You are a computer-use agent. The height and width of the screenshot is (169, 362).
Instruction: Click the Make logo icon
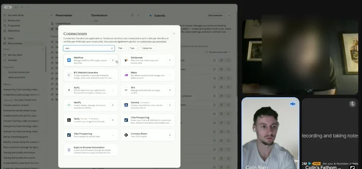[x=126, y=75]
